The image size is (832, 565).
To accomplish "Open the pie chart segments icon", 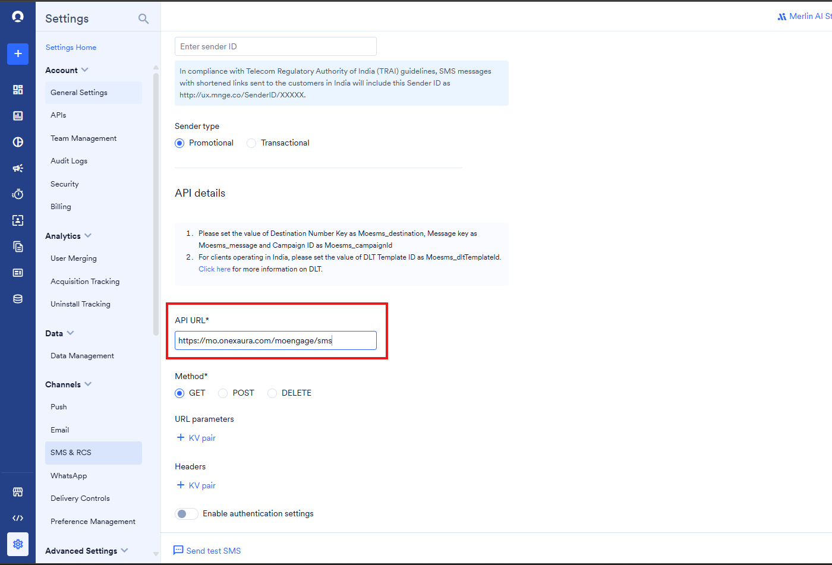I will [x=18, y=142].
